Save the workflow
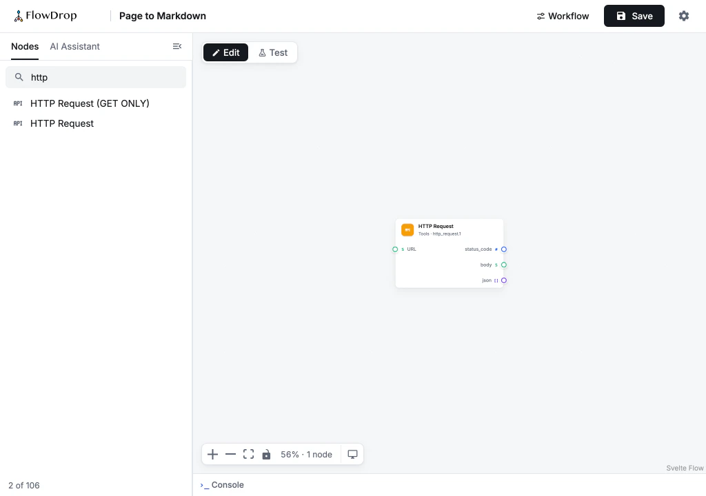This screenshot has width=706, height=496. [634, 17]
